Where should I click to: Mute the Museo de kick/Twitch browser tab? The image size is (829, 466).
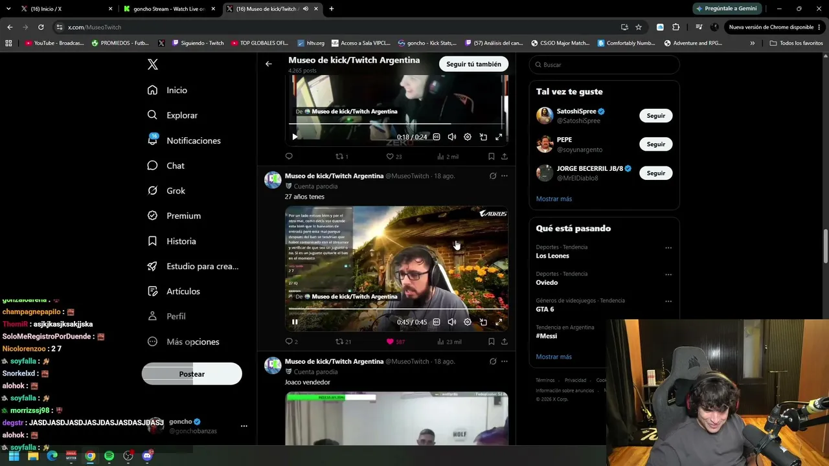[x=306, y=9]
